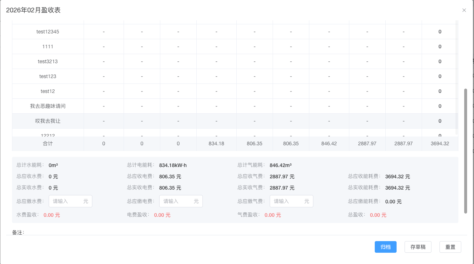Click the 总盈收 0.00 元 value
Screen dimensions: 474x264
(x=378, y=215)
